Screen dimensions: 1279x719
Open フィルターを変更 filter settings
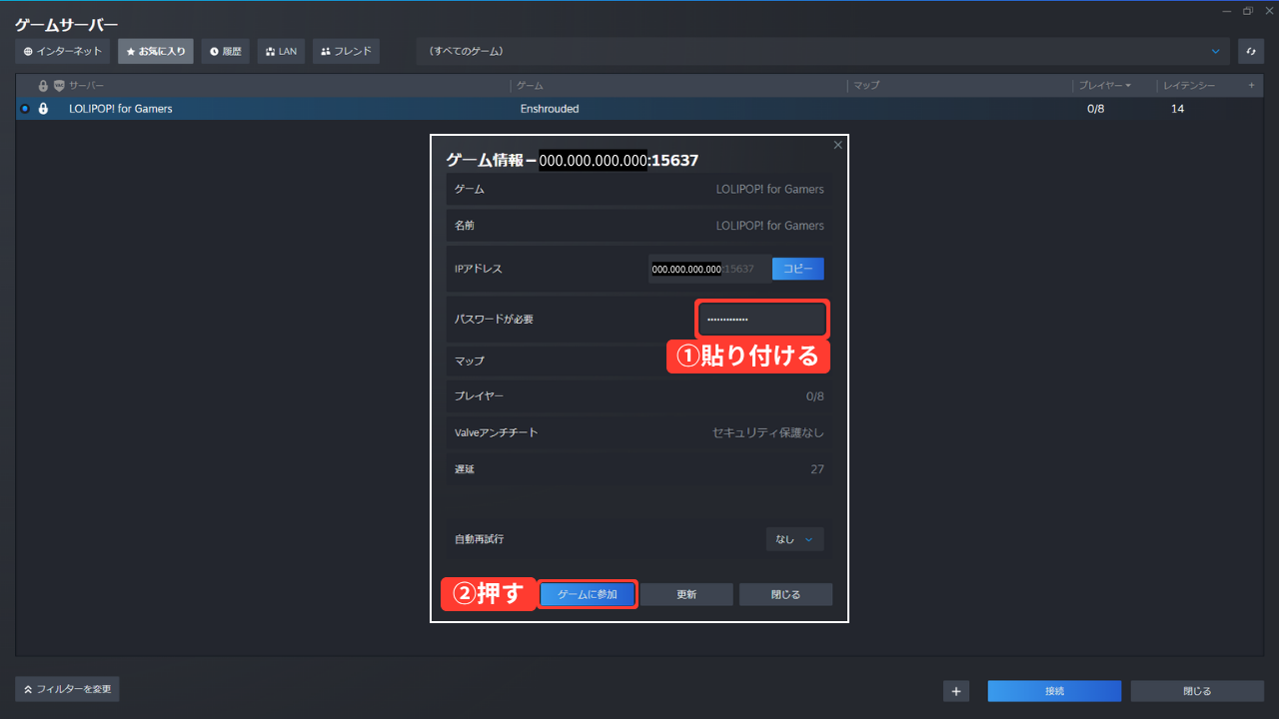coord(67,689)
